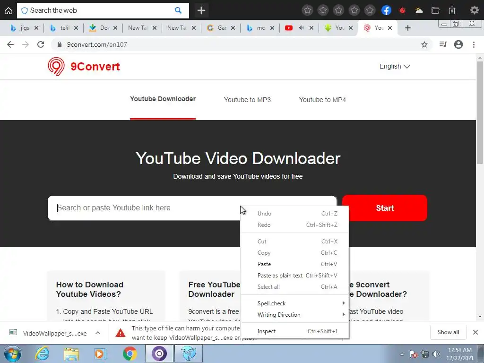The height and width of the screenshot is (363, 484).
Task: Open the Chrome profile avatar
Action: pyautogui.click(x=458, y=44)
